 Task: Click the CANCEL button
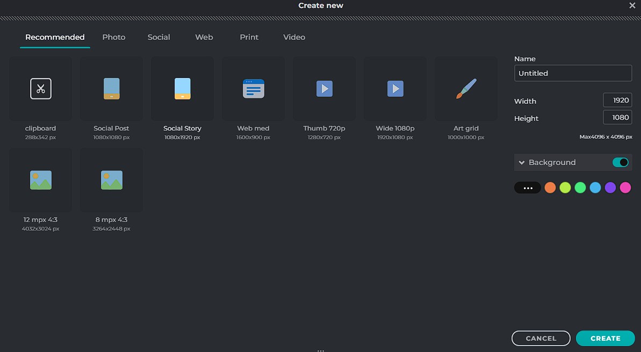click(541, 338)
